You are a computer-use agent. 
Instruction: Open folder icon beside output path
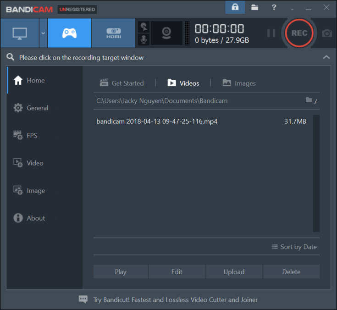[309, 100]
